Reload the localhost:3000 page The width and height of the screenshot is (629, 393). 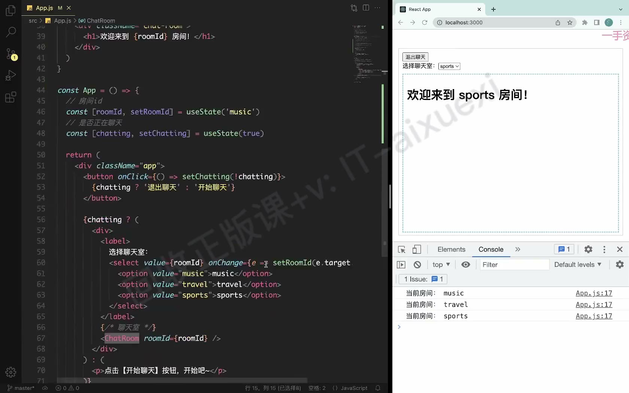[x=425, y=22]
